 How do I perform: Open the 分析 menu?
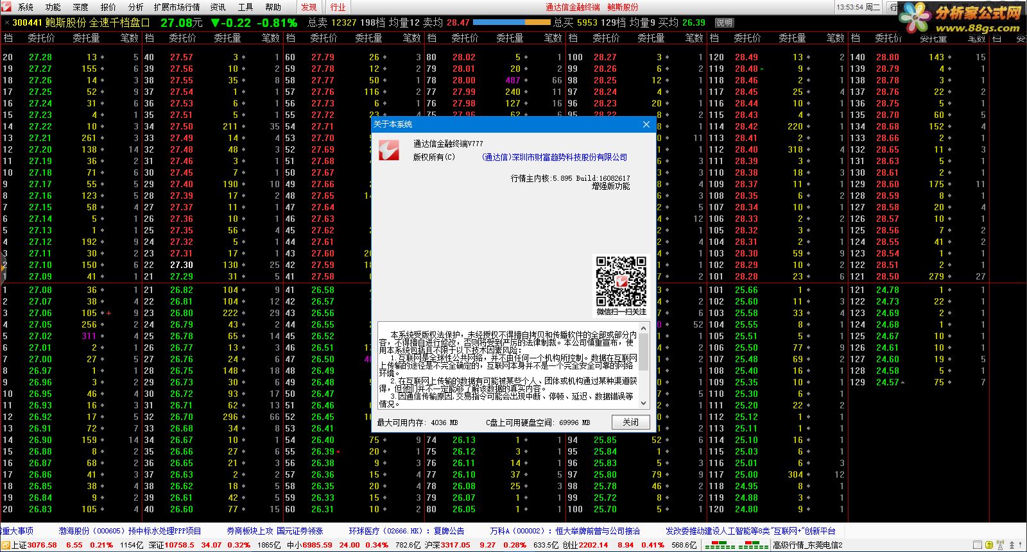coord(136,7)
